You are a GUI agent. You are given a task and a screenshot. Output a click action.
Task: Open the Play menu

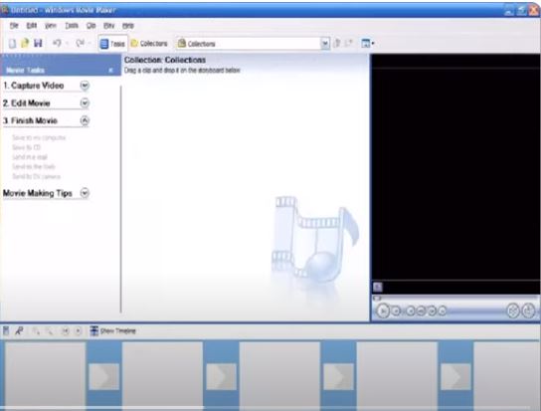click(x=109, y=26)
